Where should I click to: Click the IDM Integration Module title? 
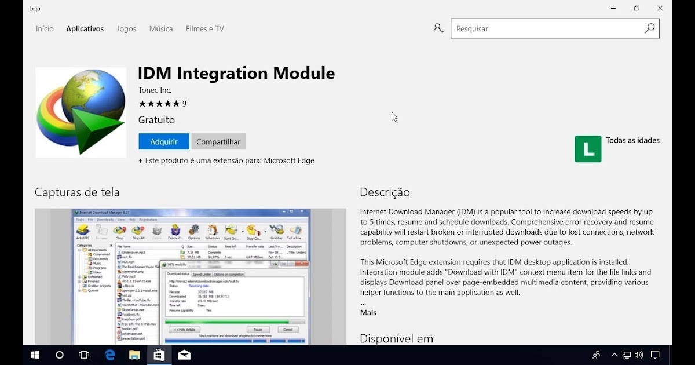(236, 74)
